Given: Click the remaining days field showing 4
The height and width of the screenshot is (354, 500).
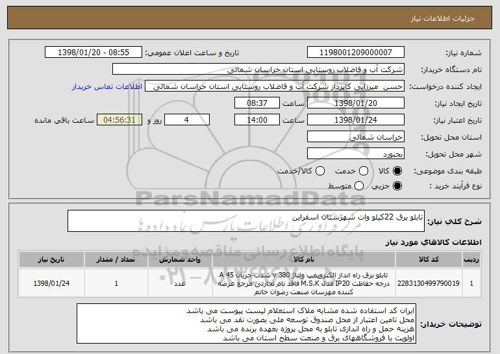Looking at the screenshot, I should point(187,120).
